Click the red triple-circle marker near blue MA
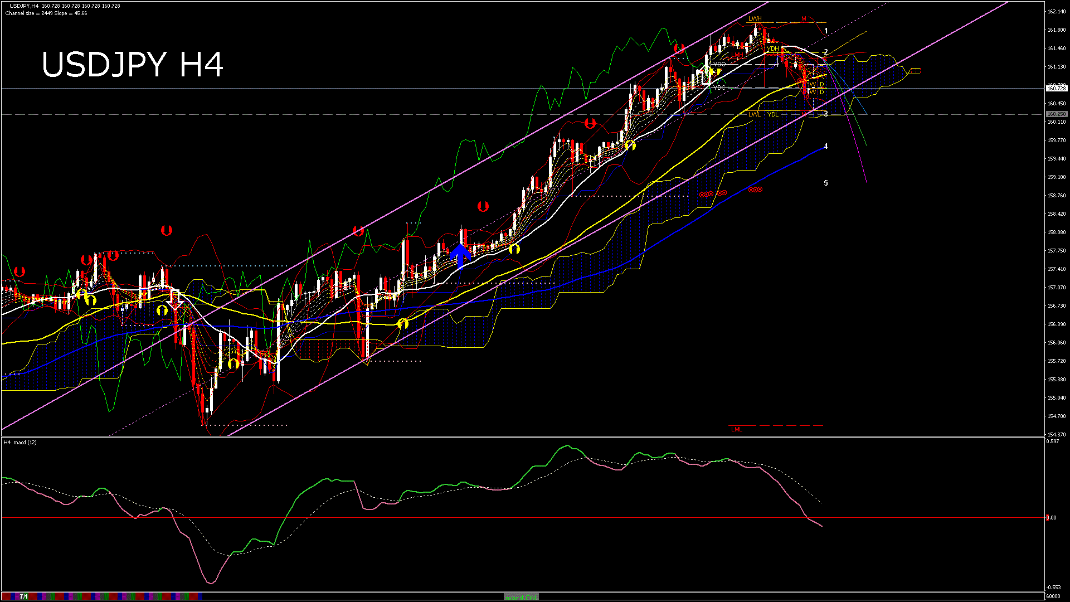Viewport: 1070px width, 602px height. click(x=755, y=190)
